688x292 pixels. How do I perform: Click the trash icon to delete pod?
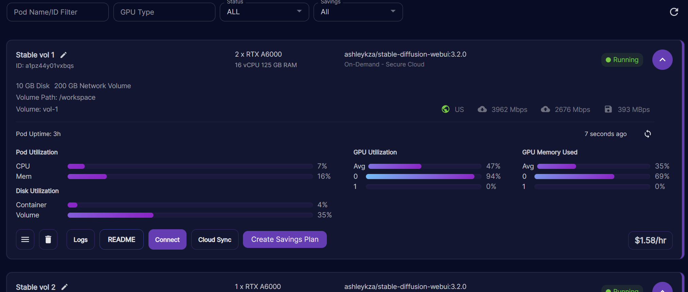click(x=48, y=239)
